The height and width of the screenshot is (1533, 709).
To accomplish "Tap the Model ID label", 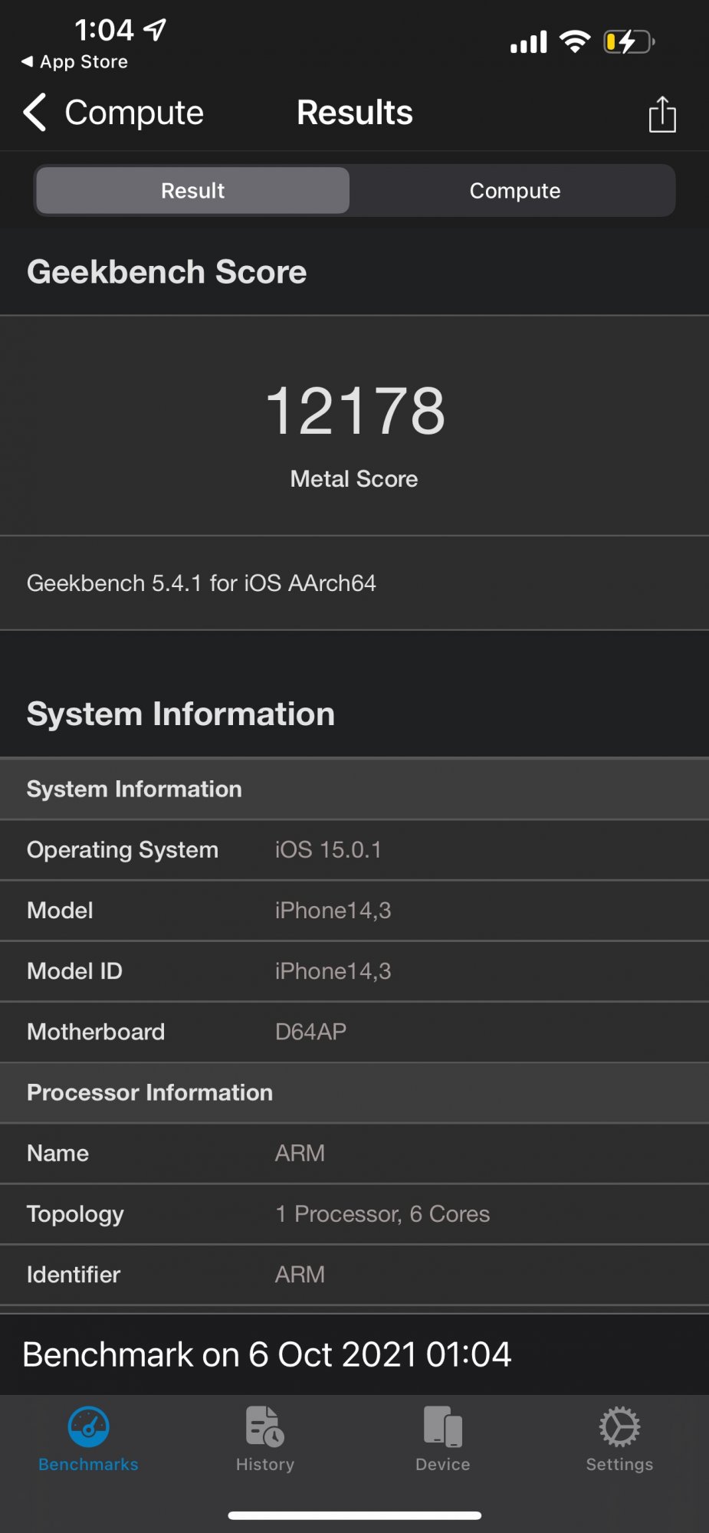I will click(x=74, y=971).
